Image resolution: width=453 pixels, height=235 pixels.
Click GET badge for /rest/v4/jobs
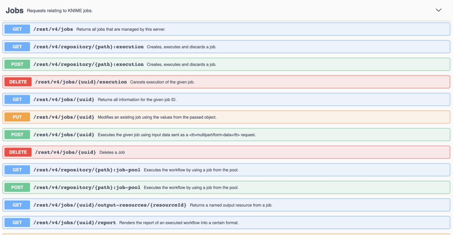17,29
